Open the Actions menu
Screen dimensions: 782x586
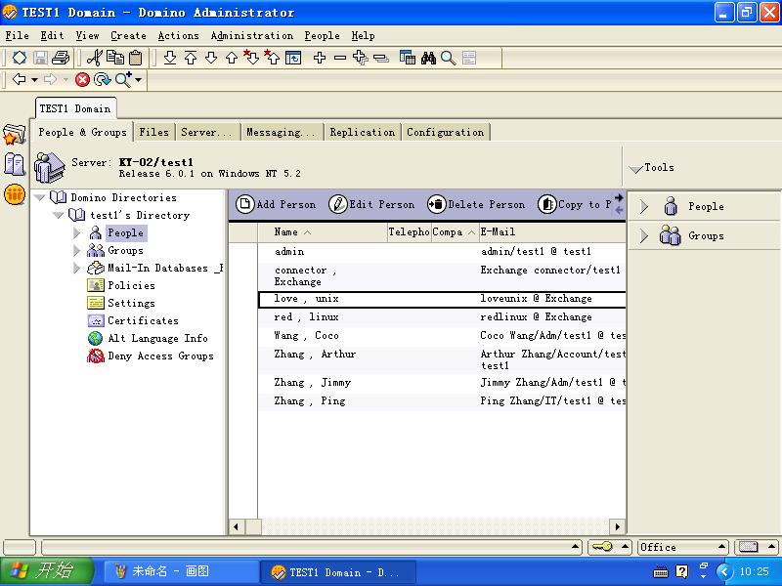pos(178,35)
